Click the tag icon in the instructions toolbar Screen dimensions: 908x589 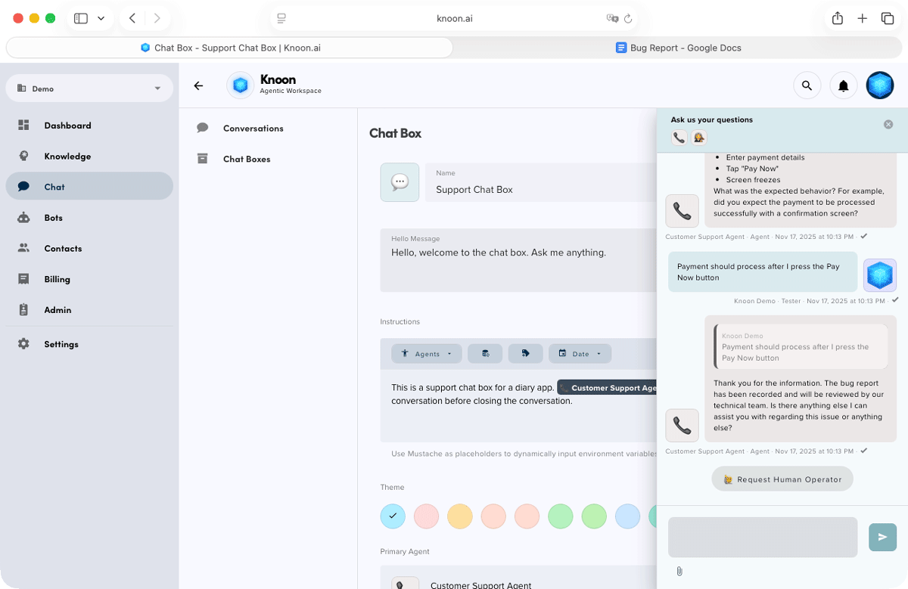[x=525, y=353]
